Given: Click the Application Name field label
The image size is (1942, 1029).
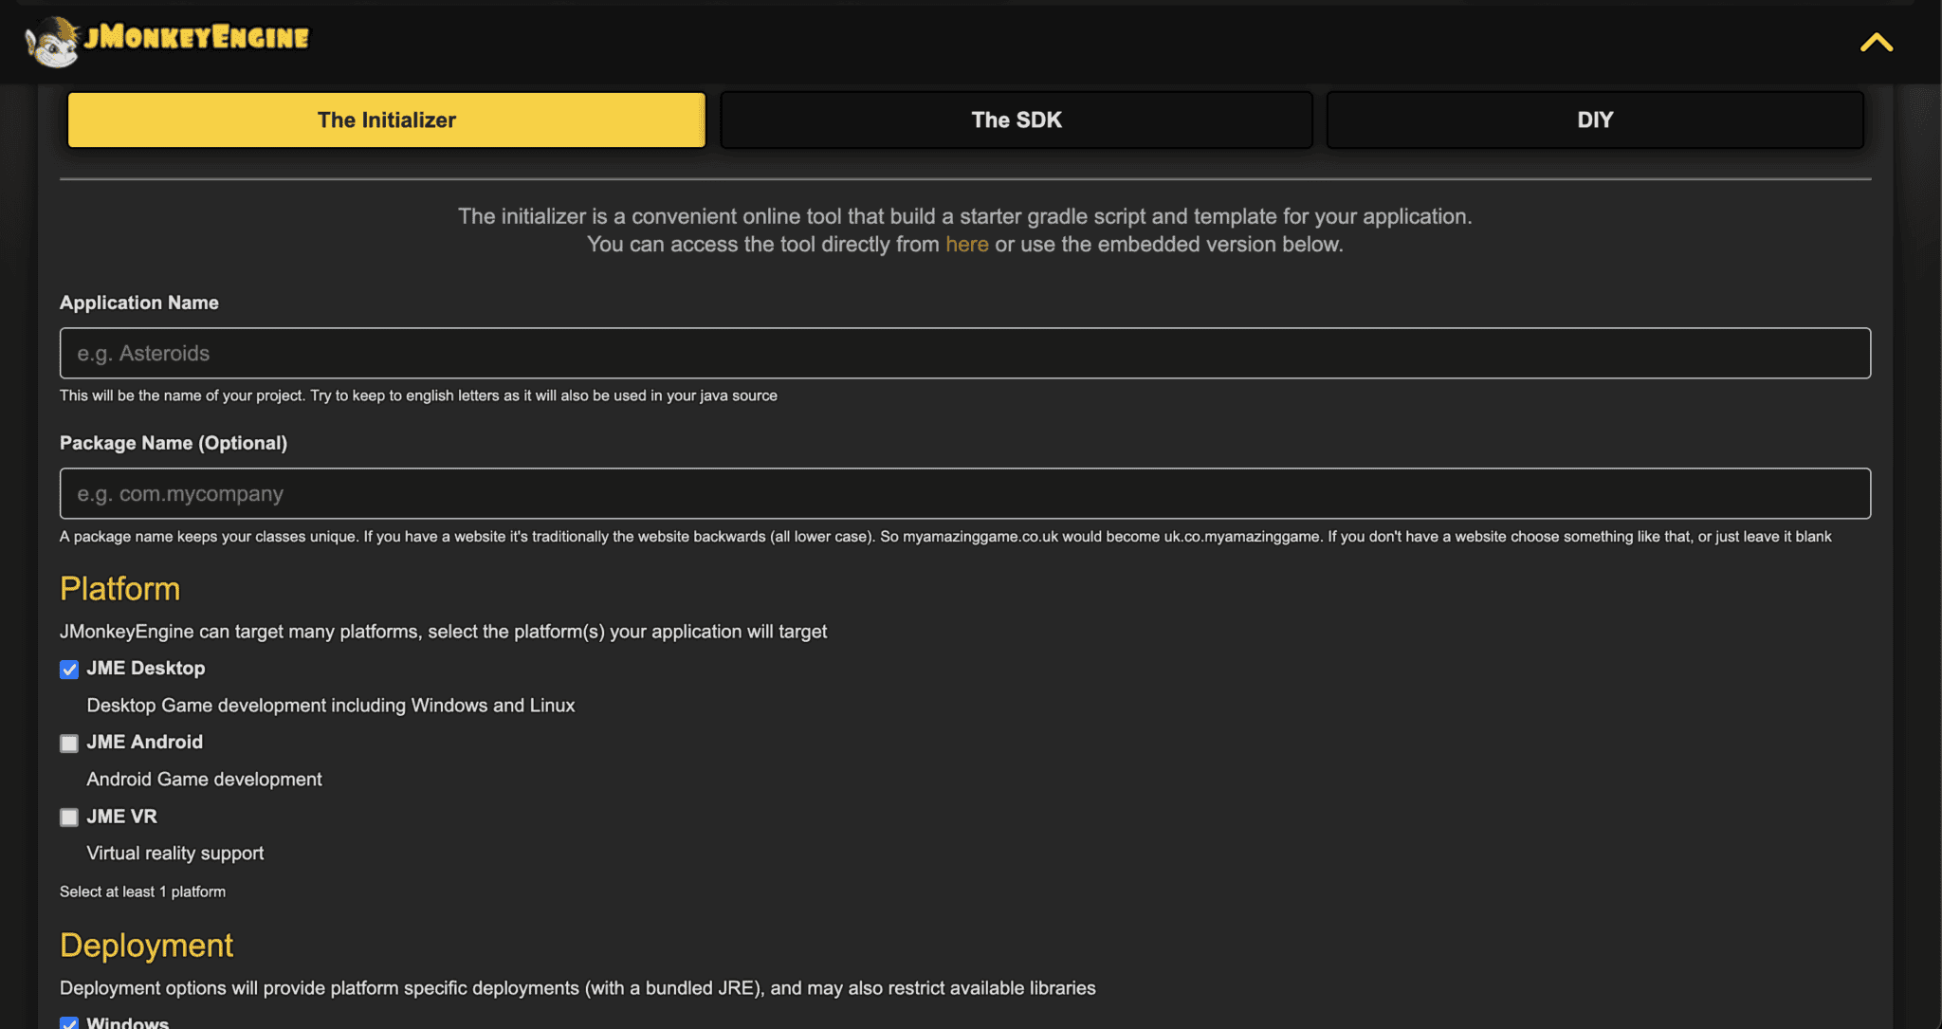Looking at the screenshot, I should (x=138, y=303).
